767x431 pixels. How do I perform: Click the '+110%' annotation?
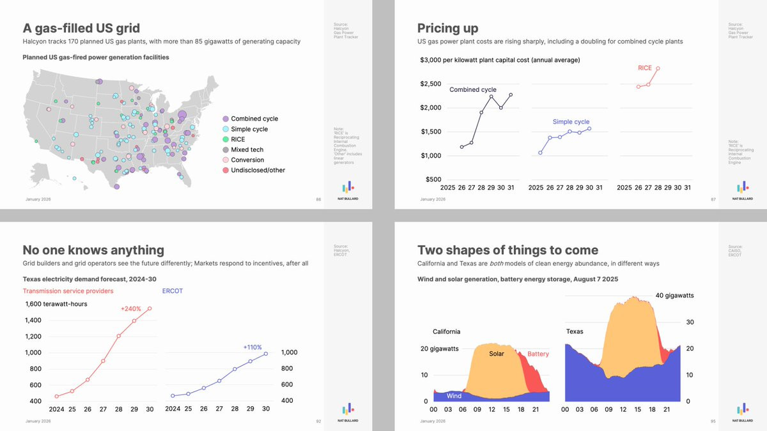[252, 347]
